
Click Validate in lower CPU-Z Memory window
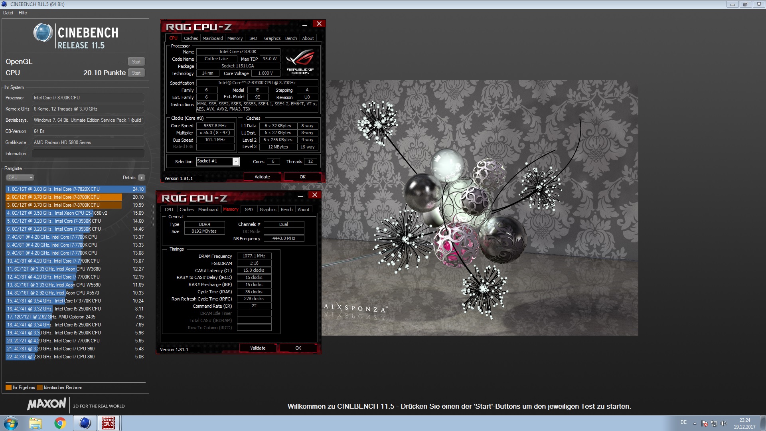258,348
